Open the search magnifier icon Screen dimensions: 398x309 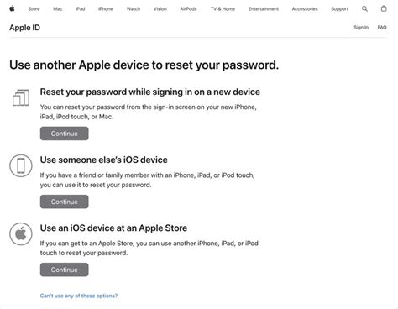(364, 8)
